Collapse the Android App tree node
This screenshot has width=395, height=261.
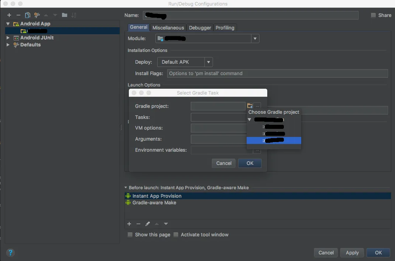(x=8, y=24)
